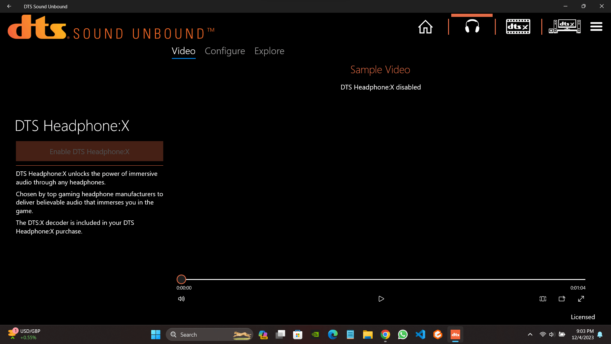
Task: Click the DTS taskbar app icon
Action: click(455, 334)
